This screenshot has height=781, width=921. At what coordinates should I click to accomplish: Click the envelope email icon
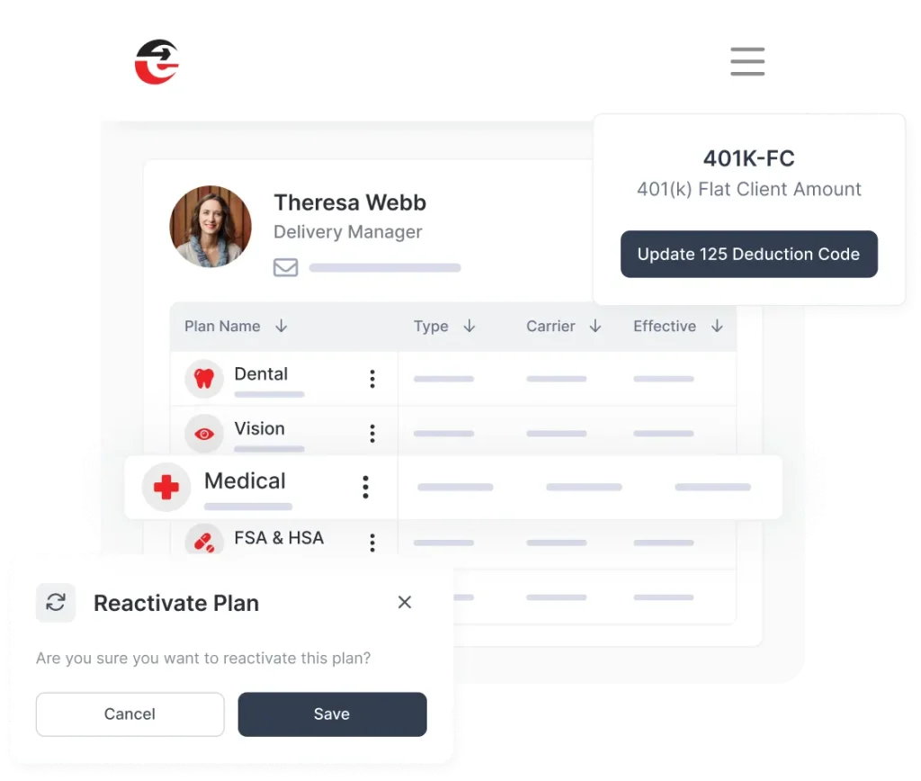tap(285, 267)
